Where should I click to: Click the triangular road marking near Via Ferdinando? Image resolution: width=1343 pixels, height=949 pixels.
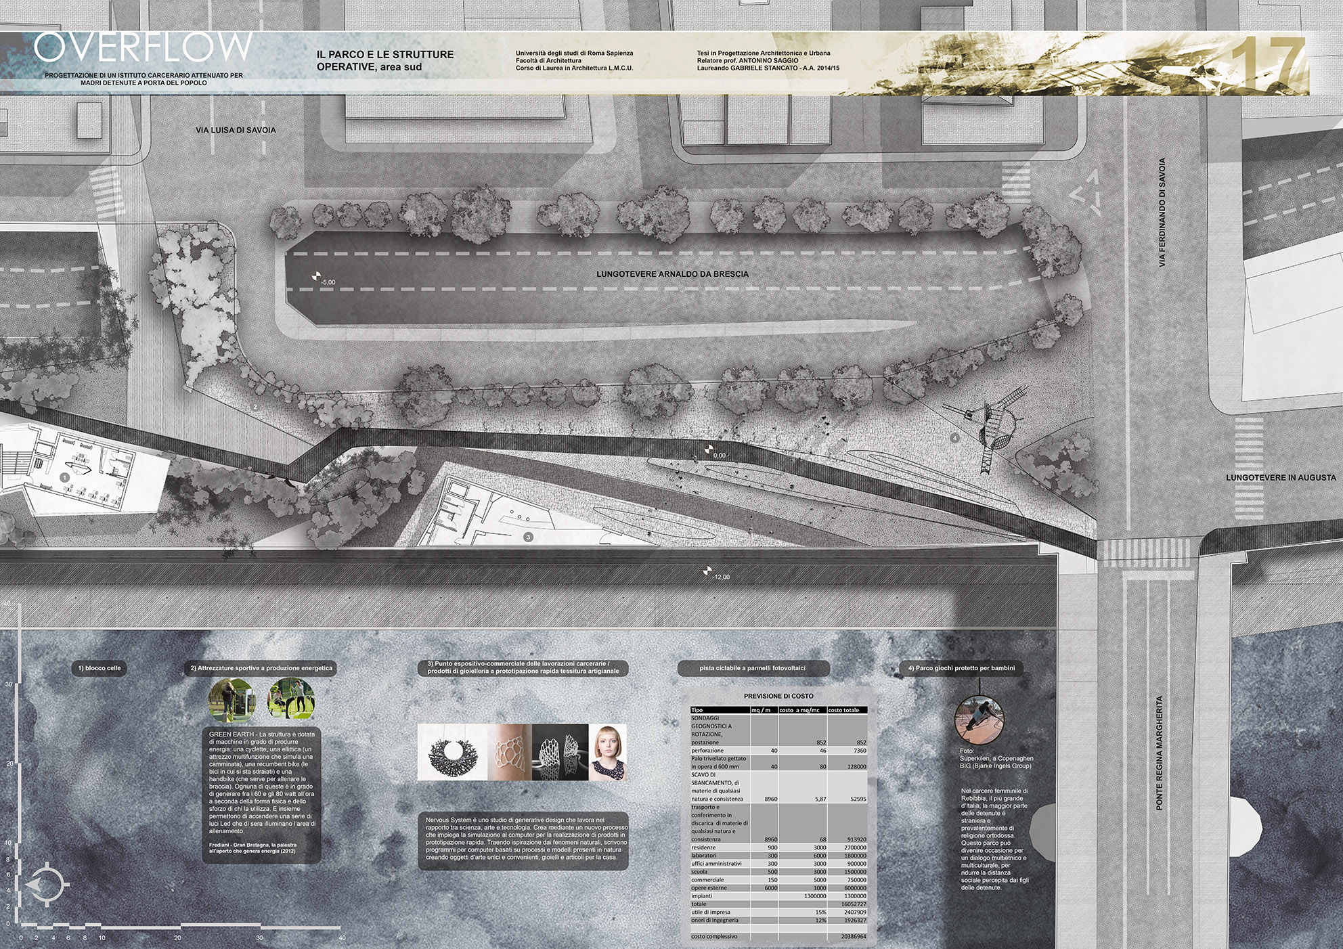coord(1087,193)
